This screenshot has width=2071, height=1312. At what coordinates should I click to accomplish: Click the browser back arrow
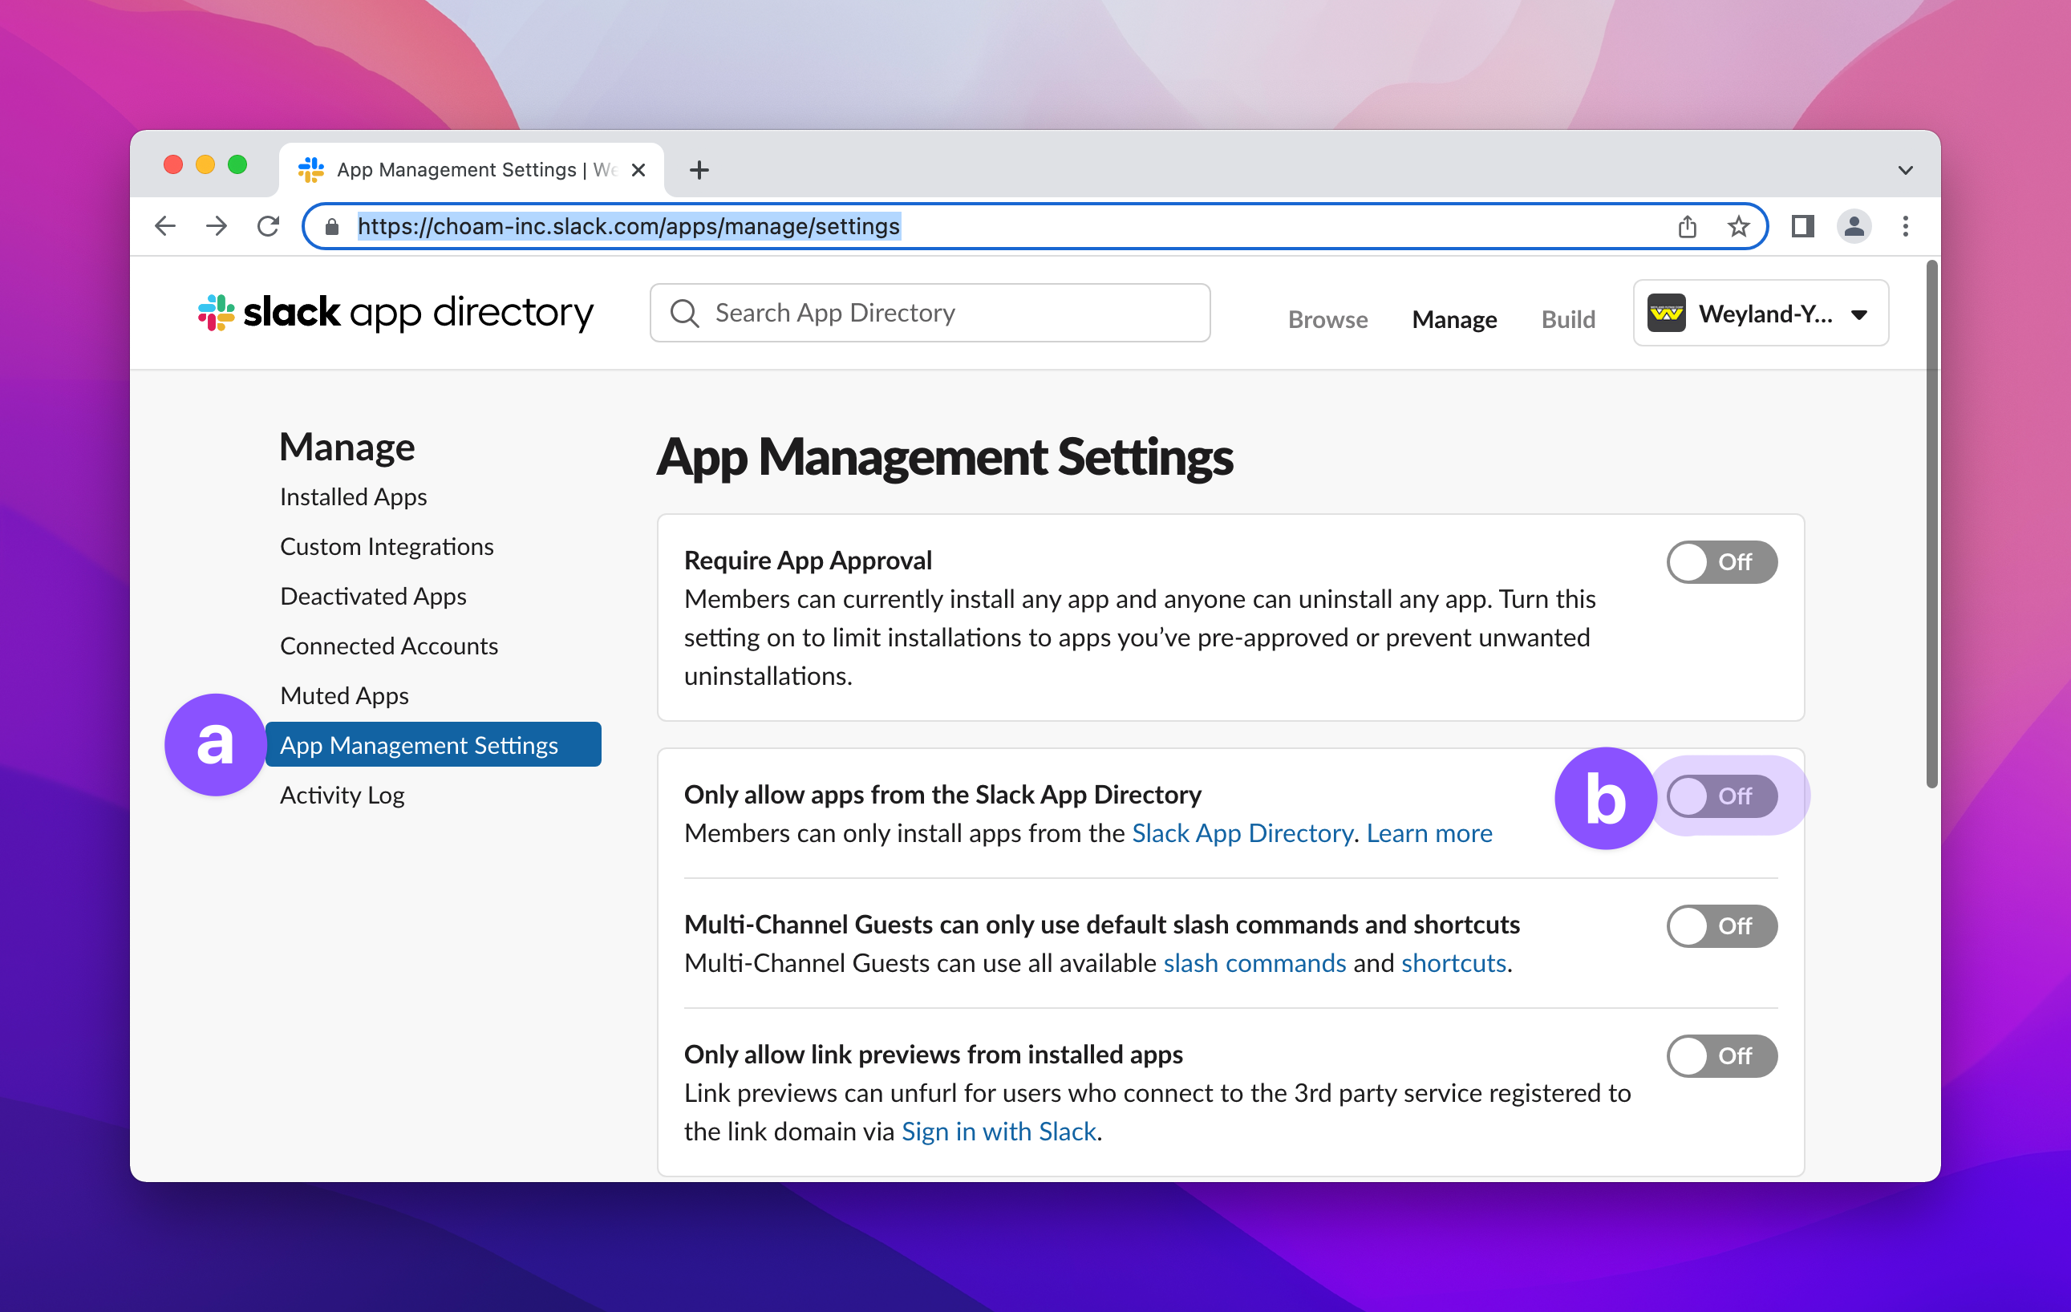coord(165,226)
